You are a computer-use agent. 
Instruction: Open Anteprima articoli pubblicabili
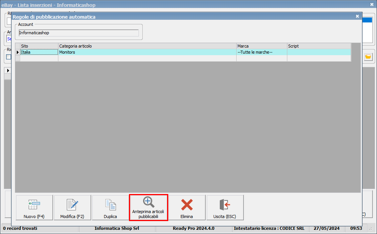[148, 208]
